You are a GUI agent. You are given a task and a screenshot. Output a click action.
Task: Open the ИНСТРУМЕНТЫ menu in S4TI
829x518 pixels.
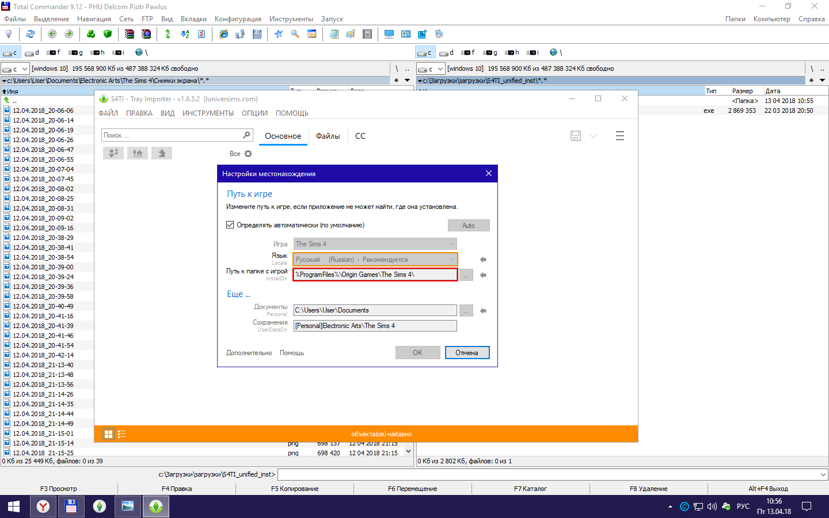click(x=208, y=113)
